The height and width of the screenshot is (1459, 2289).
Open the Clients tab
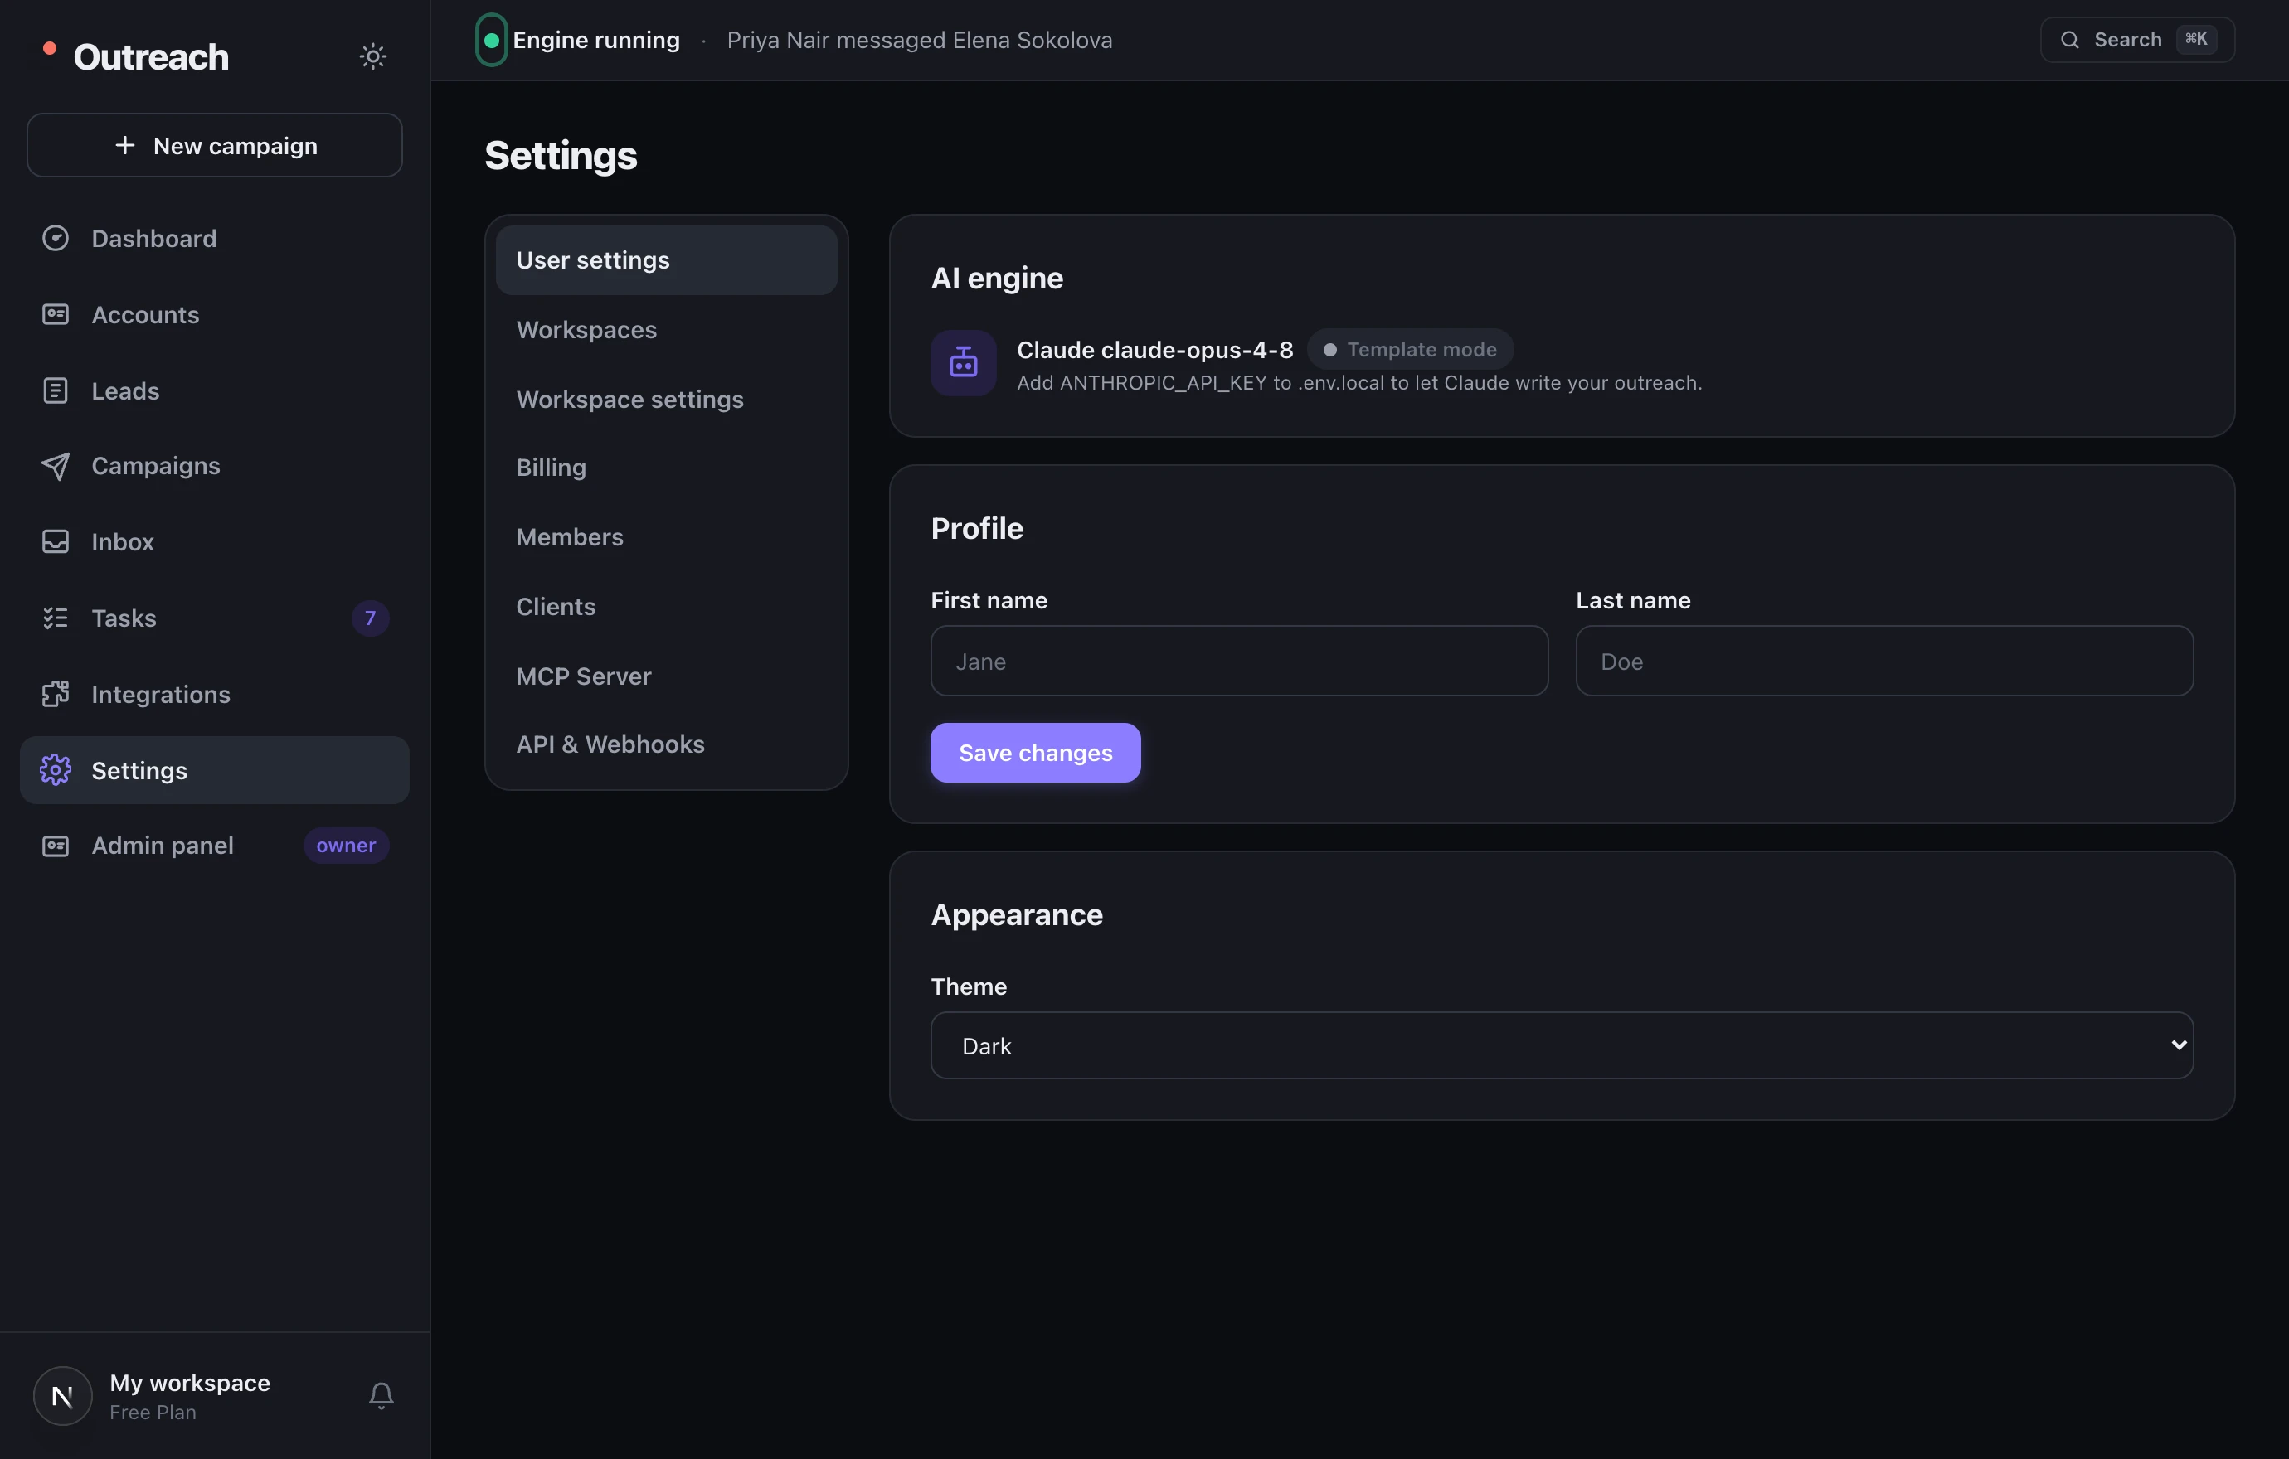[x=666, y=606]
